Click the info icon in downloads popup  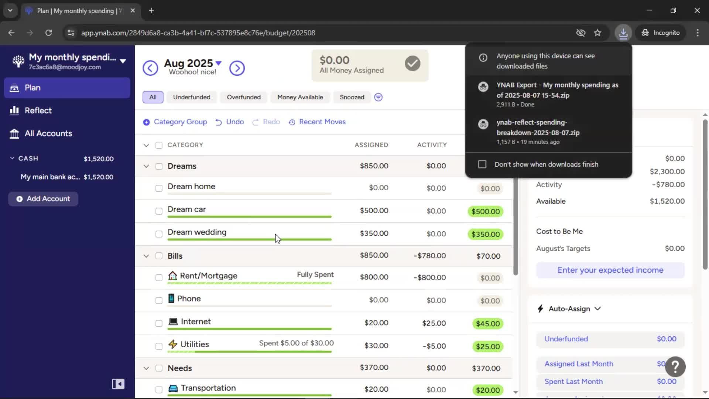coord(483,58)
